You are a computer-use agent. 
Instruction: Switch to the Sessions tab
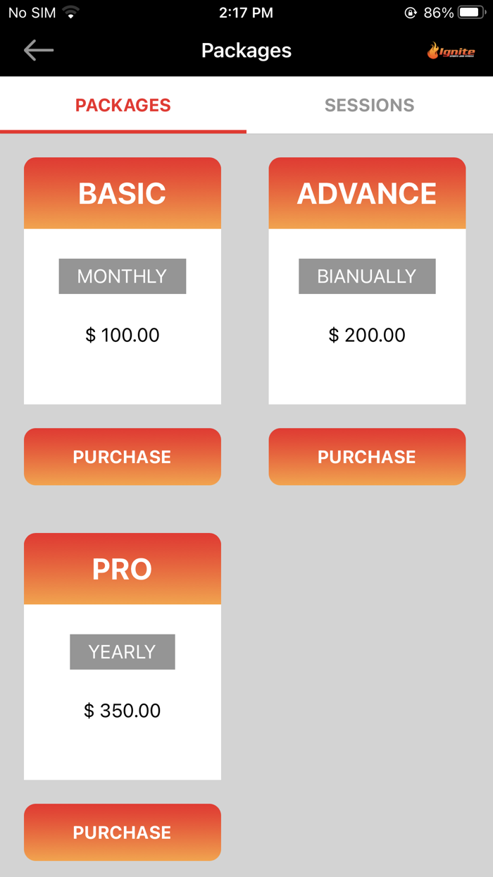369,105
